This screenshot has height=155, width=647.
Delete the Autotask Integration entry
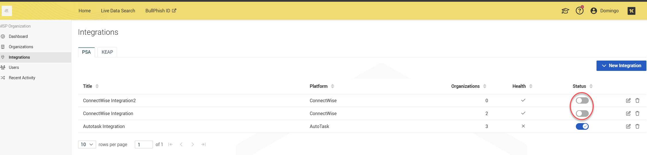(x=637, y=126)
